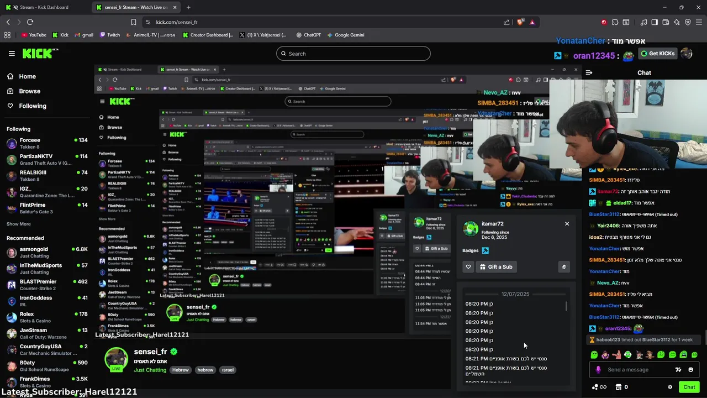Screen dimensions: 707x398
Task: Open chat settings gear icon
Action: (x=670, y=387)
